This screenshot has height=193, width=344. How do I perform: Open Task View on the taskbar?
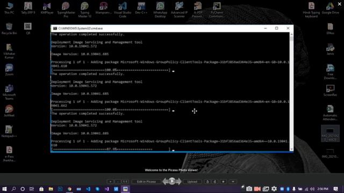32,189
